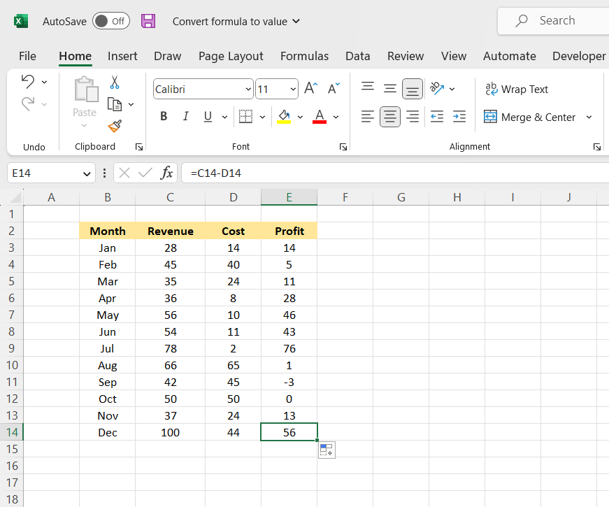Click the Increase Font Size icon
609x507 pixels.
click(x=311, y=88)
